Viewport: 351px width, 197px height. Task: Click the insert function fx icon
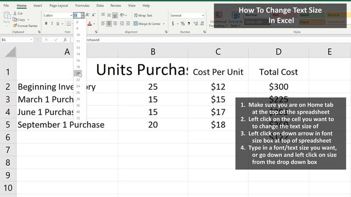(x=65, y=39)
